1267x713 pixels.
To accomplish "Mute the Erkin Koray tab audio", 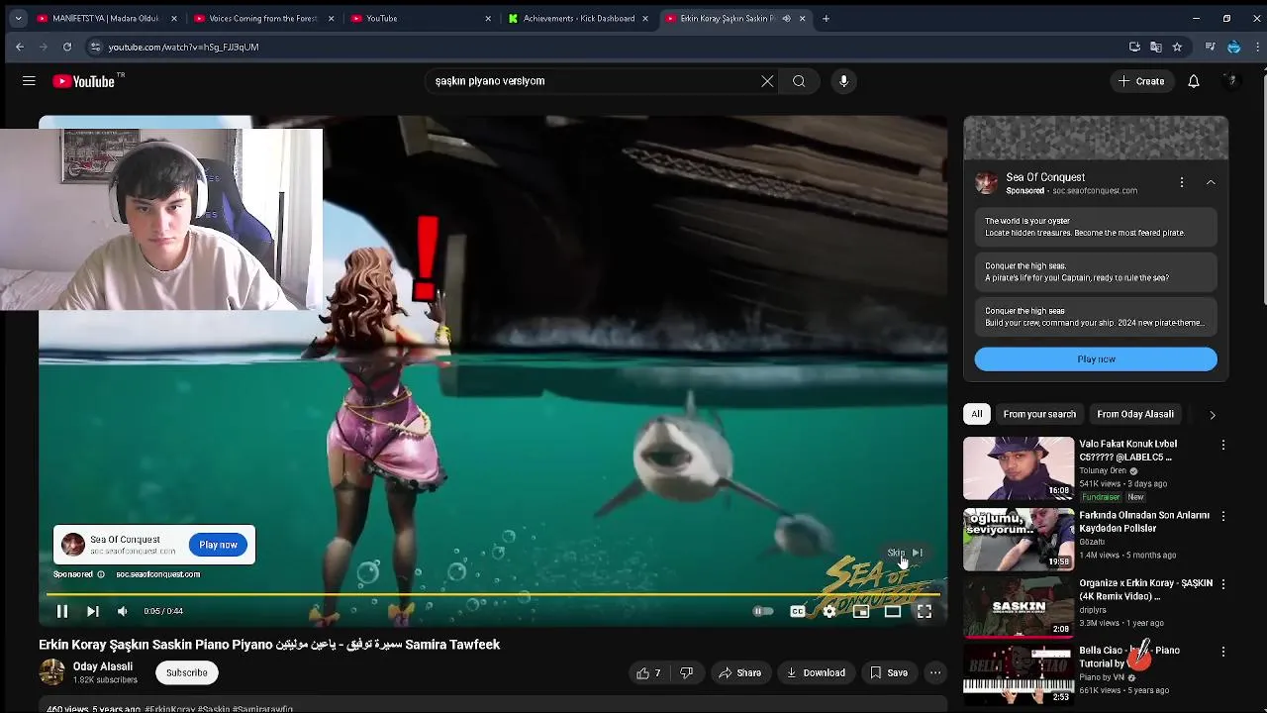I will pos(787,18).
